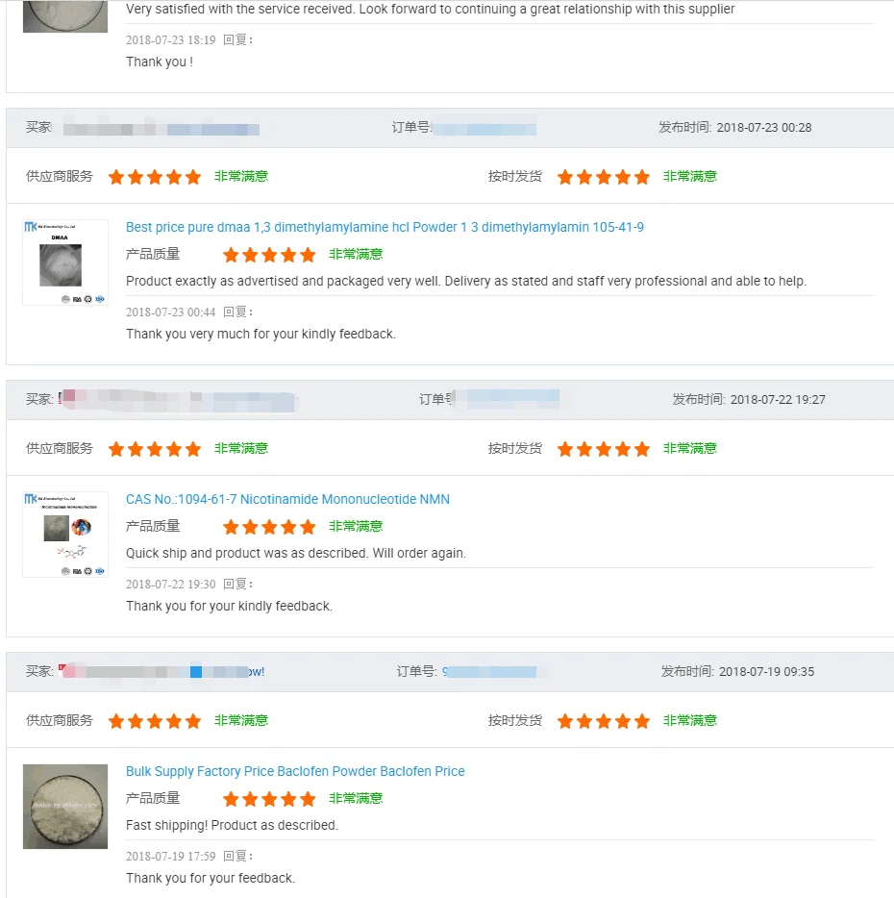This screenshot has width=894, height=898.
Task: Open the 'Best price pure dmaa' product link
Action: (385, 227)
